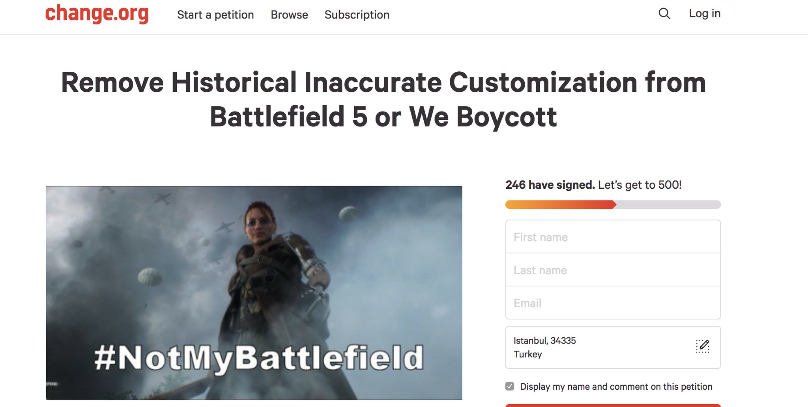
Task: Click the "Display my name and comment" label
Action: pyautogui.click(x=616, y=387)
